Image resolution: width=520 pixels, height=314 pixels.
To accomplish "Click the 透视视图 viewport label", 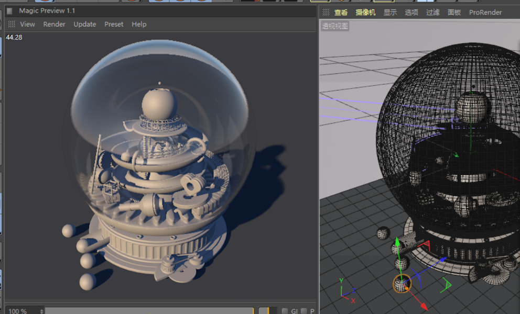I will coord(335,26).
